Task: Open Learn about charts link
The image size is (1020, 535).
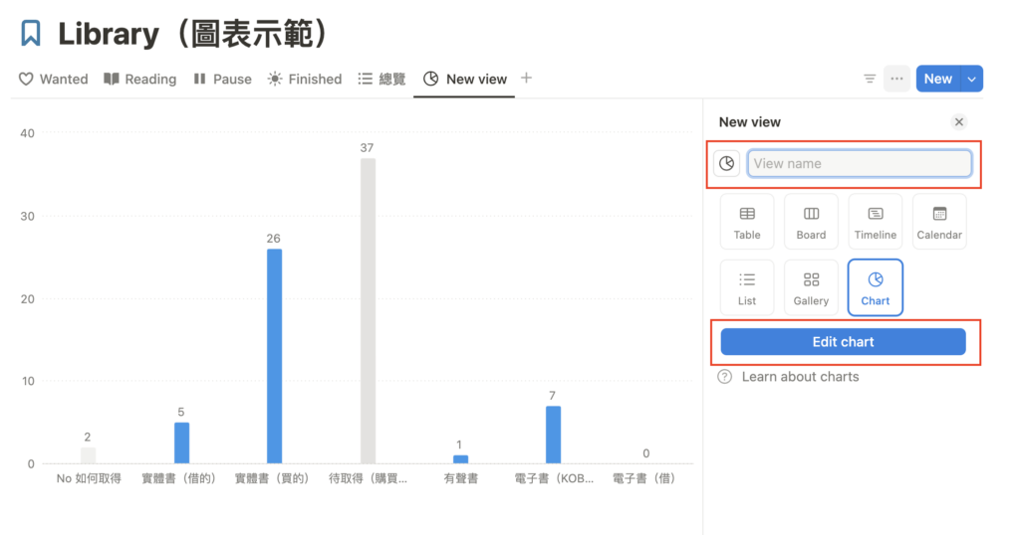Action: point(800,377)
